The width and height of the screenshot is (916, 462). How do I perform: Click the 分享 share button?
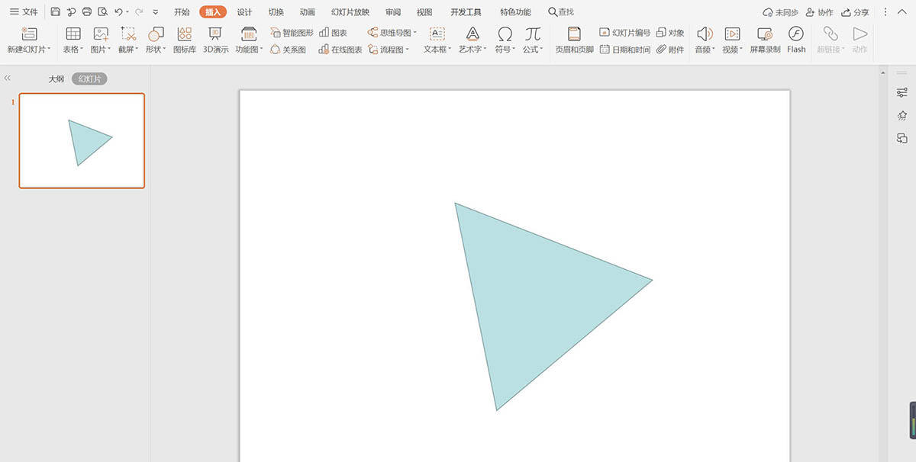[855, 12]
